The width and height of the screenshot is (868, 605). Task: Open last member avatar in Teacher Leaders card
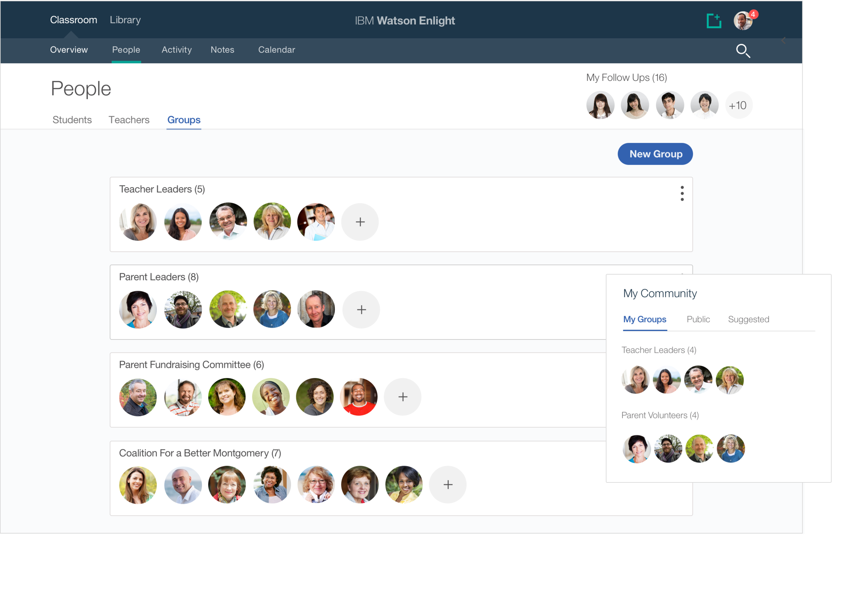(x=316, y=222)
